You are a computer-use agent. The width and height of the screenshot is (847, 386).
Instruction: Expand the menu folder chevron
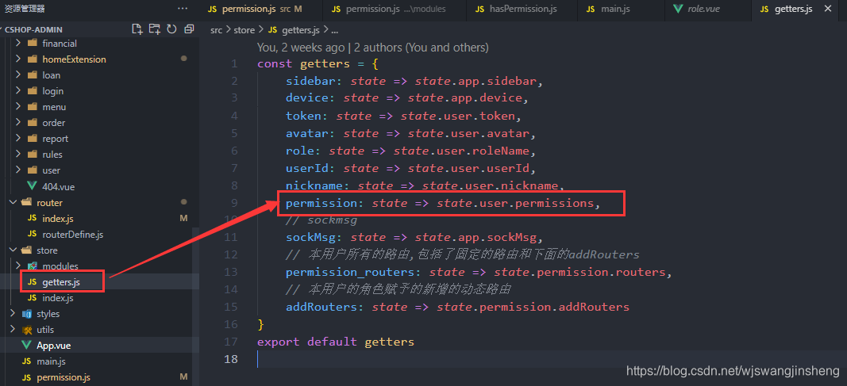[17, 107]
